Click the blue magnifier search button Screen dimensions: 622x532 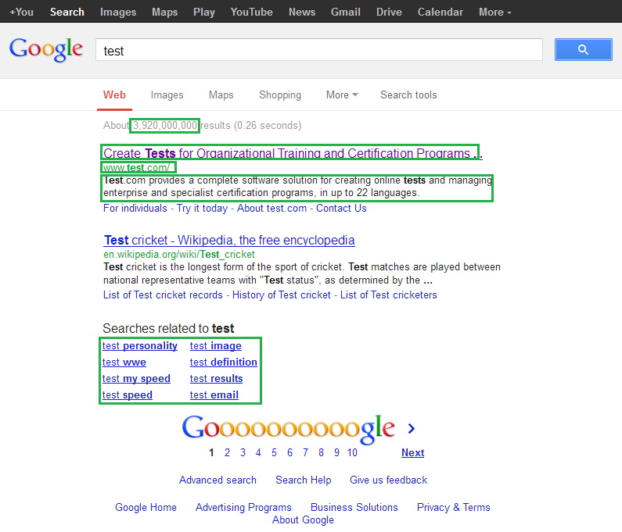[x=583, y=49]
